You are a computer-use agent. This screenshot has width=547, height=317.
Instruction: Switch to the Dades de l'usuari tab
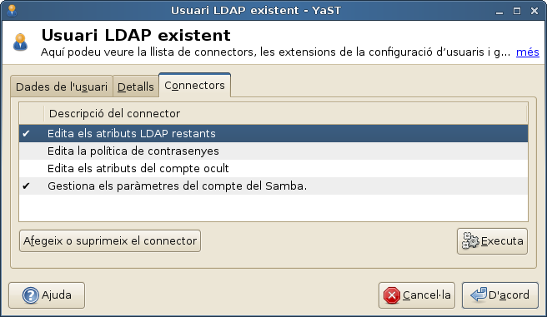pyautogui.click(x=62, y=87)
